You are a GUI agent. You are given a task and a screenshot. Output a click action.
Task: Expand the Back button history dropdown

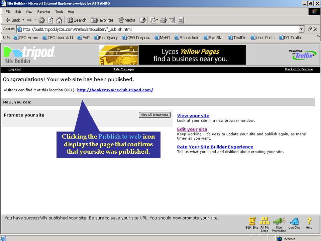point(23,20)
